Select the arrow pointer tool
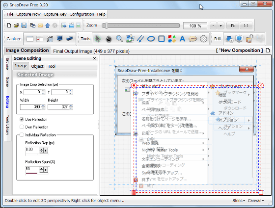 click(x=98, y=39)
